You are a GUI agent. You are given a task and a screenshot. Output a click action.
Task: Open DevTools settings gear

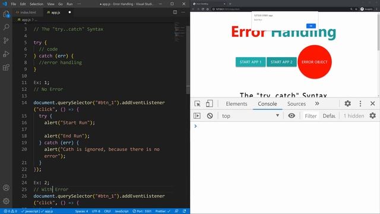(x=347, y=103)
